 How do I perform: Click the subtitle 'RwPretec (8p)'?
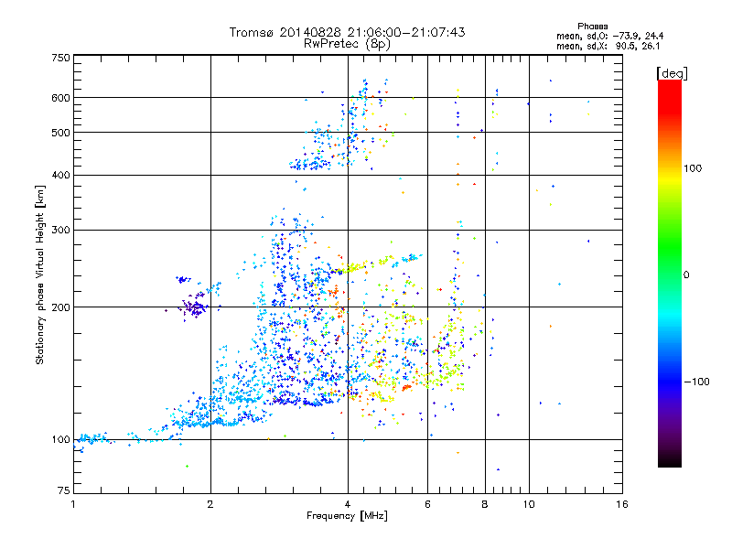point(347,44)
